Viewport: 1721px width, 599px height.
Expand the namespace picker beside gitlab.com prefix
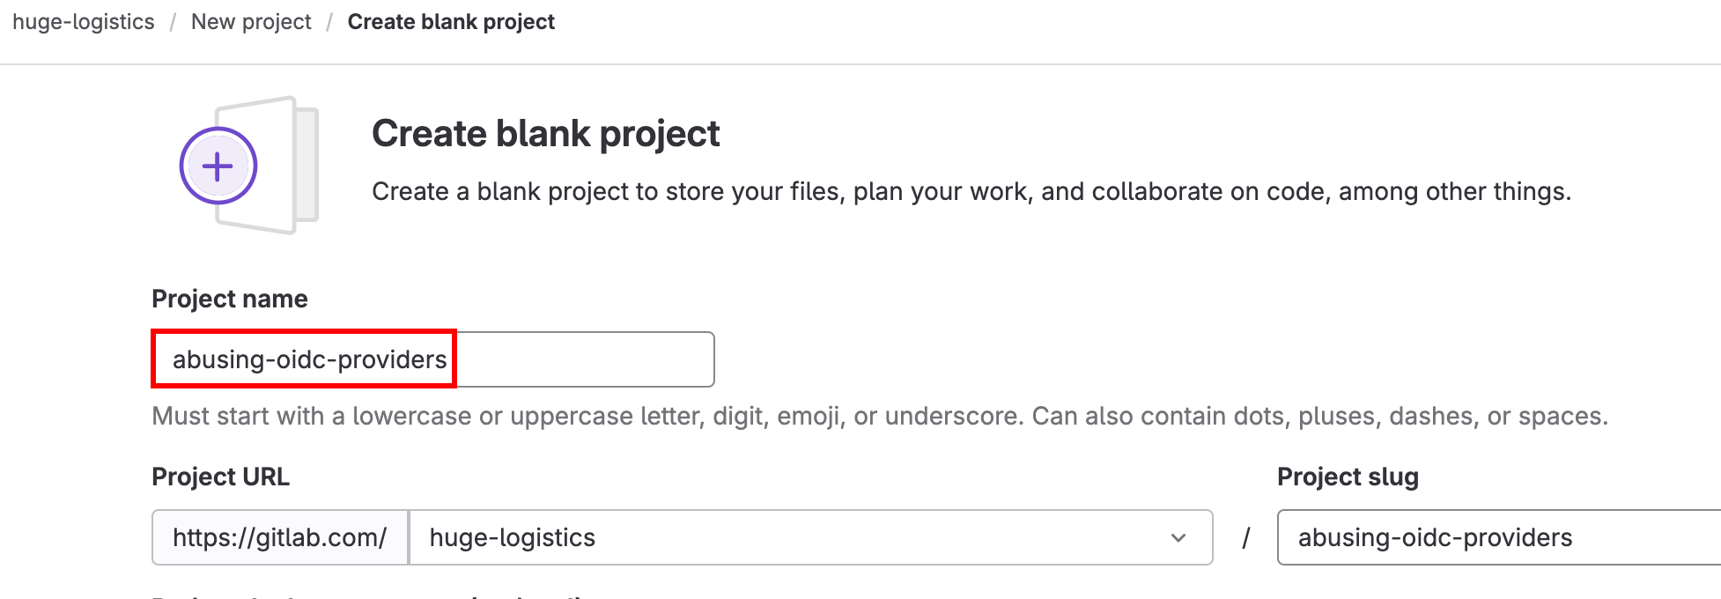click(1178, 537)
